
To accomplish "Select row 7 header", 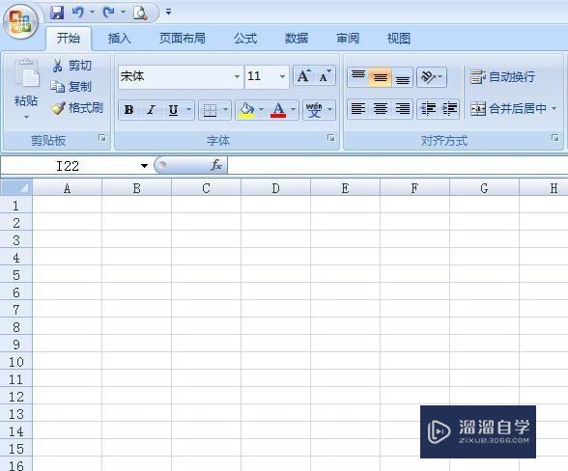I will pyautogui.click(x=16, y=310).
